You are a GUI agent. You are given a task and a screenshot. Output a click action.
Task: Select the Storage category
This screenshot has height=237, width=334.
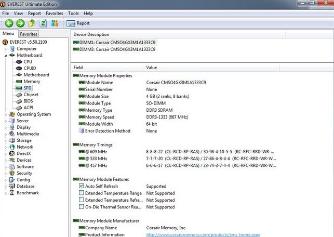pyautogui.click(x=24, y=140)
